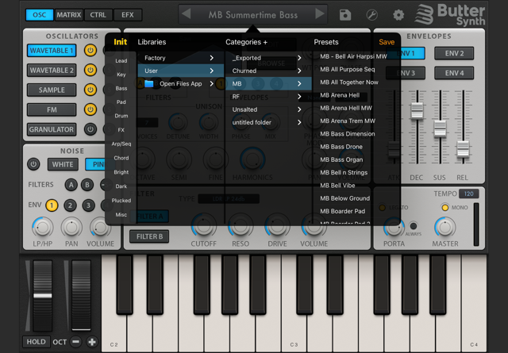
Task: Select the GRANULATOR oscillator button
Action: (x=52, y=129)
